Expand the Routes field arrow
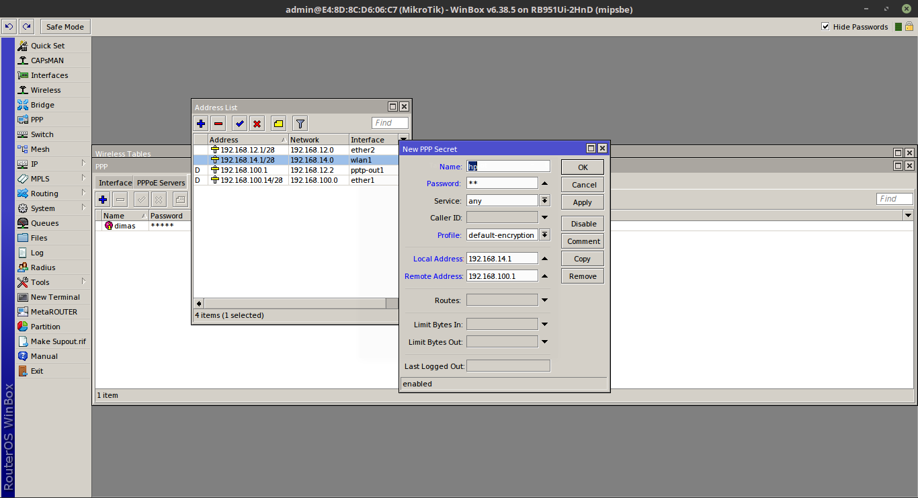918x498 pixels. (544, 300)
